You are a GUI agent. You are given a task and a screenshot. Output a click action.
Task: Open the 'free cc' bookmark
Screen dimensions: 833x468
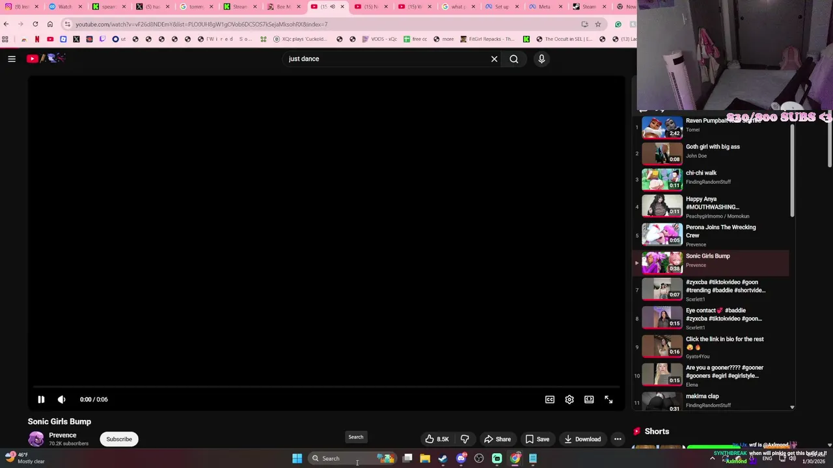pyautogui.click(x=415, y=39)
